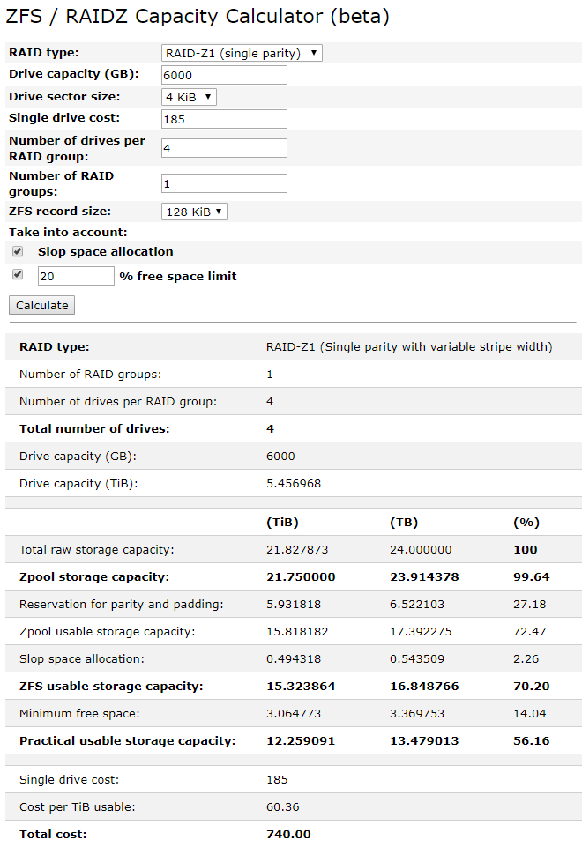Image resolution: width=582 pixels, height=847 pixels.
Task: Toggle the Slop space allocation checkbox
Action: click(x=18, y=251)
